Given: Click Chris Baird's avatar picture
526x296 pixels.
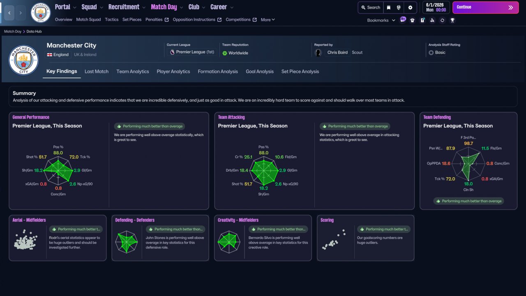Looking at the screenshot, I should point(318,53).
